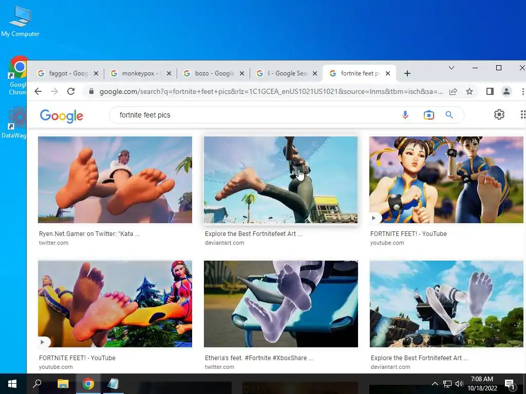Show hidden system tray icons
Viewport: 526px width, 394px height.
point(435,384)
